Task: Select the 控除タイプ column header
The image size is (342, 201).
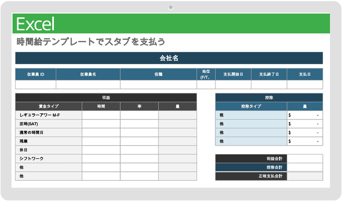Action: pos(251,107)
